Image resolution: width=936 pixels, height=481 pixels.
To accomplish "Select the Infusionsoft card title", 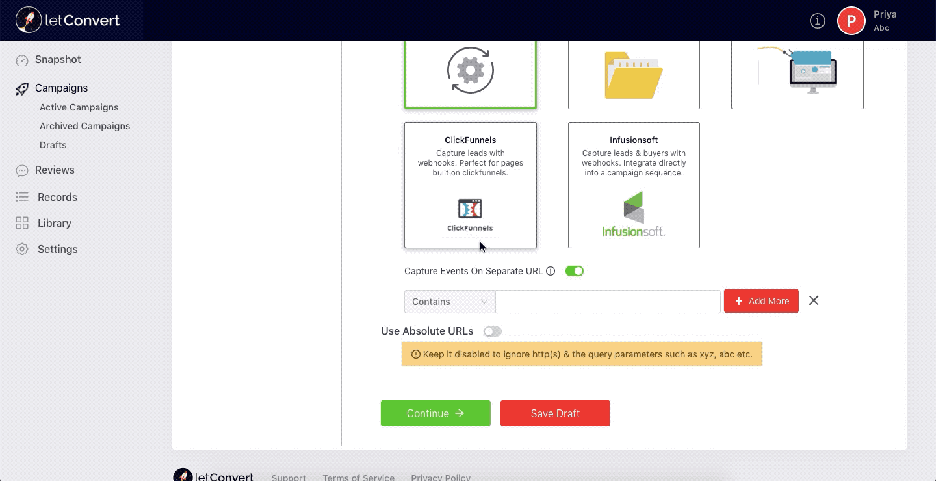I will (634, 140).
